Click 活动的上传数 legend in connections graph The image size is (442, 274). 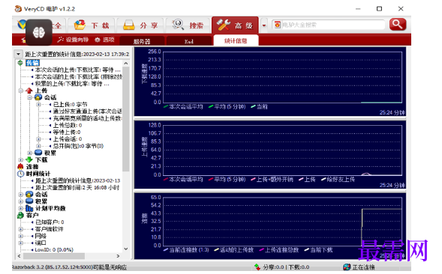point(234,250)
